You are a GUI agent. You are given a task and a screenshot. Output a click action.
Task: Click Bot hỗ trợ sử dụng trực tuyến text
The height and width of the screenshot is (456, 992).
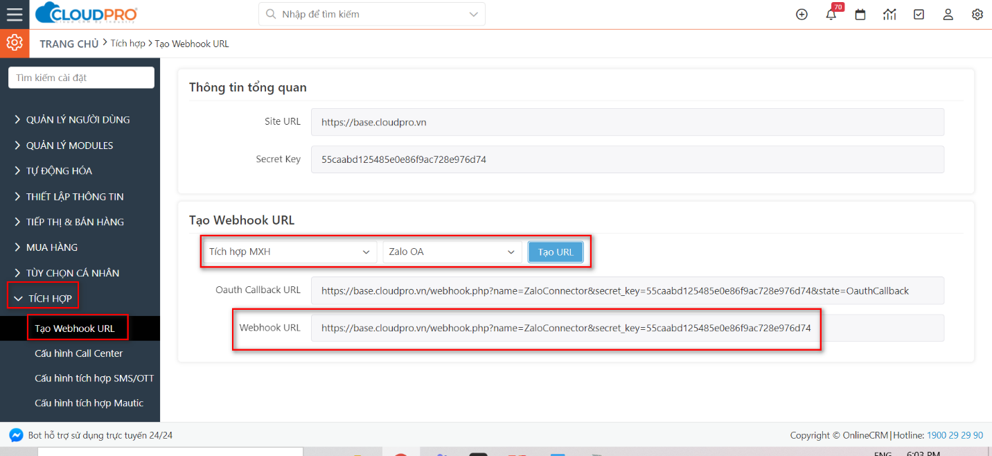(x=100, y=435)
